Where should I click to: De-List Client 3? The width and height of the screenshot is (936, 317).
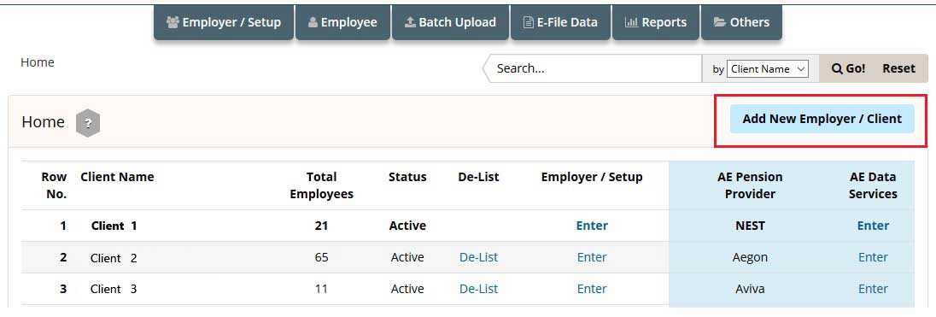479,289
